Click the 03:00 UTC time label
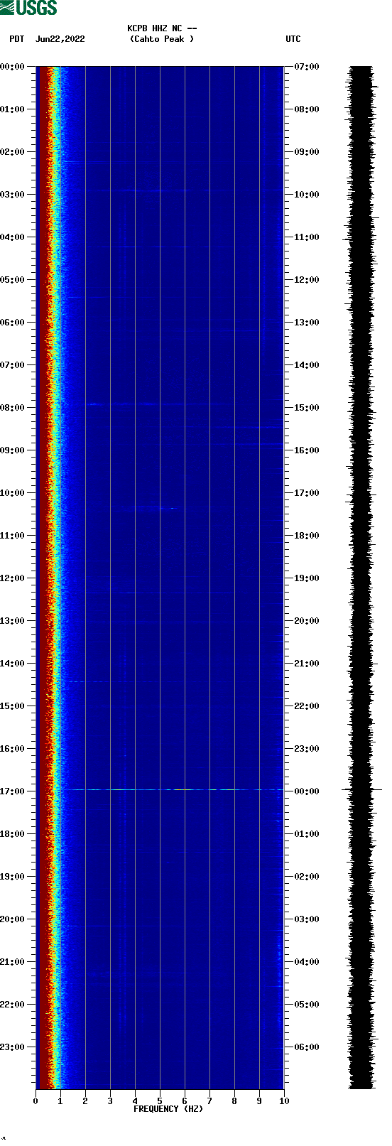This screenshot has width=392, height=1146. pyautogui.click(x=307, y=919)
